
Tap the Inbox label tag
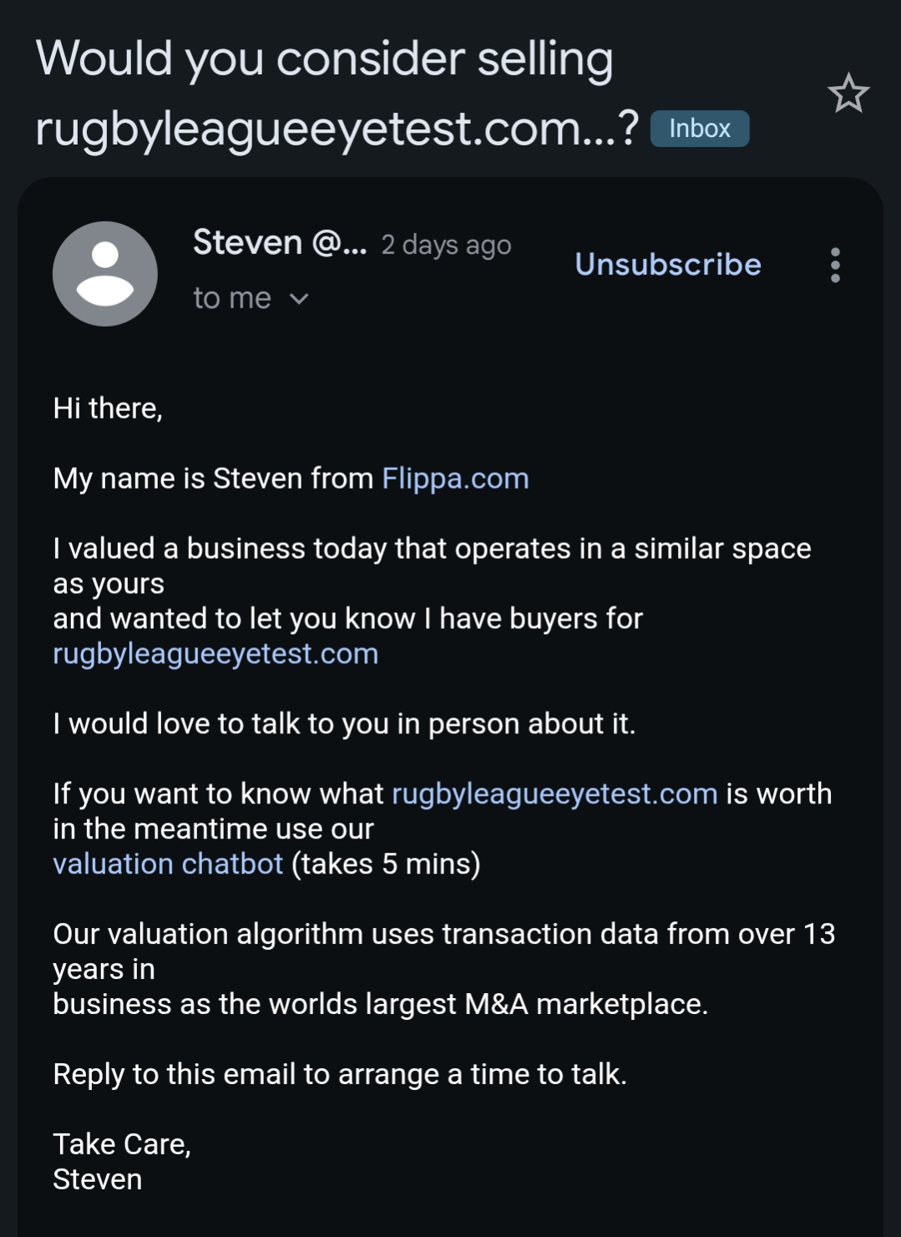[700, 129]
